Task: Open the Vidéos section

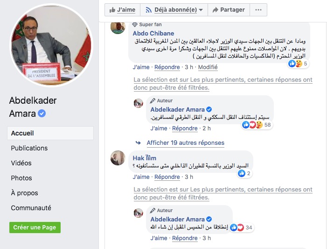Action: [x=21, y=163]
